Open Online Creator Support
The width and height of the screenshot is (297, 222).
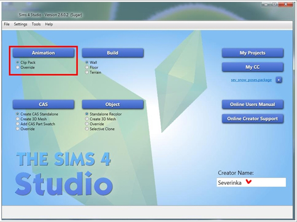click(252, 119)
